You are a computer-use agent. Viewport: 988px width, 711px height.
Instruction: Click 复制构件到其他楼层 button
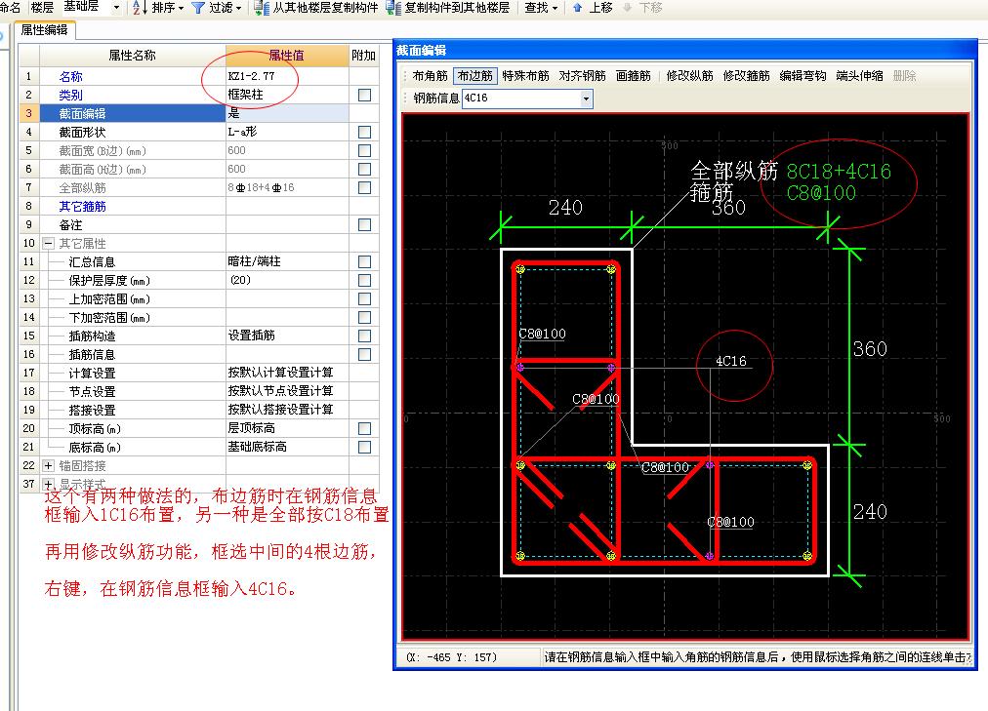coord(448,8)
